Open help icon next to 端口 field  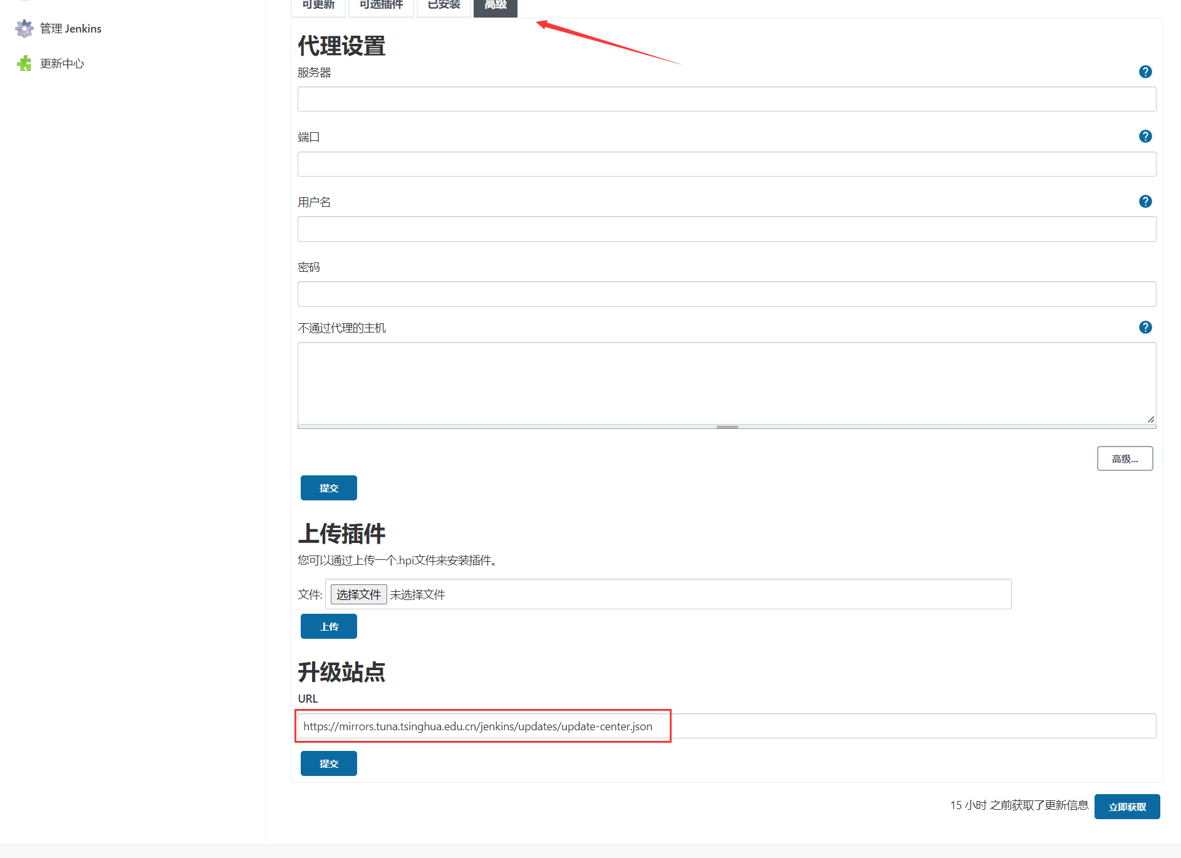pyautogui.click(x=1145, y=137)
